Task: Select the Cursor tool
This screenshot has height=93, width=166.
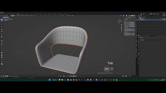Action: click(2, 22)
